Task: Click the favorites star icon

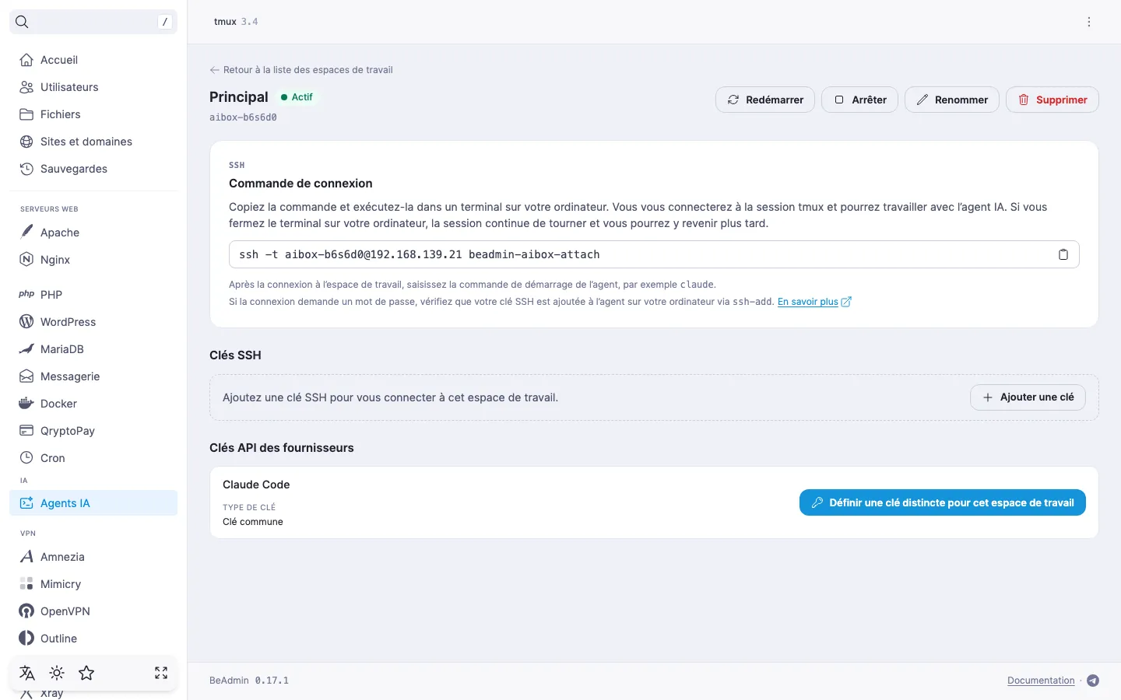Action: point(86,674)
